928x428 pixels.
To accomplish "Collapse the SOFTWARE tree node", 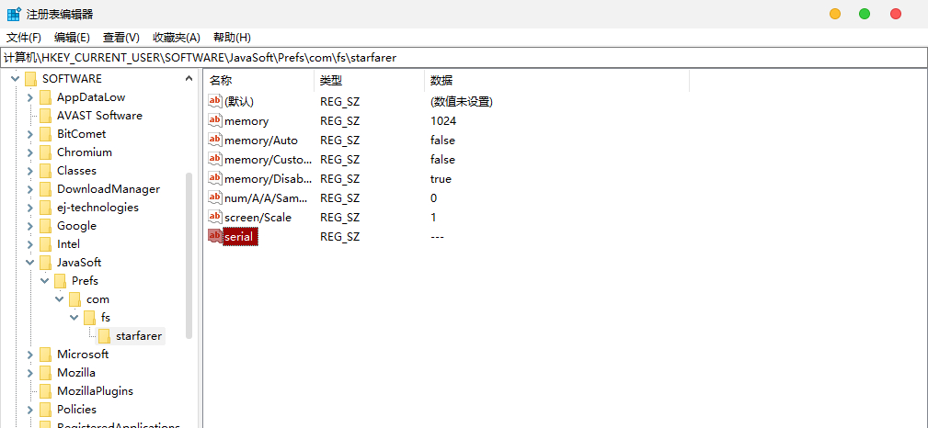I will 15,79.
